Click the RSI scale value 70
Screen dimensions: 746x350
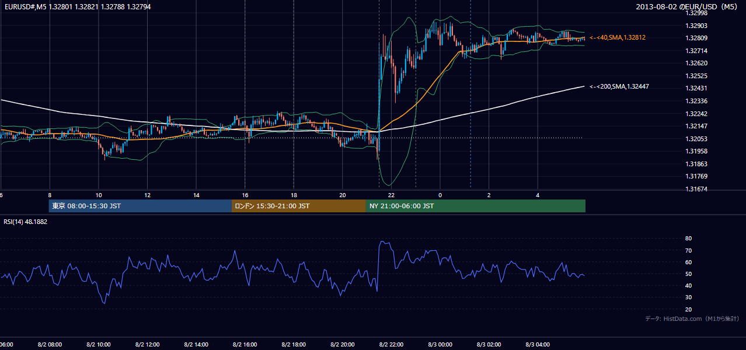[688, 250]
